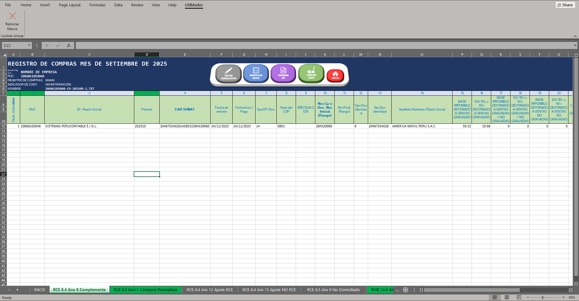
Task: Expand the formula bar
Action: coord(575,45)
